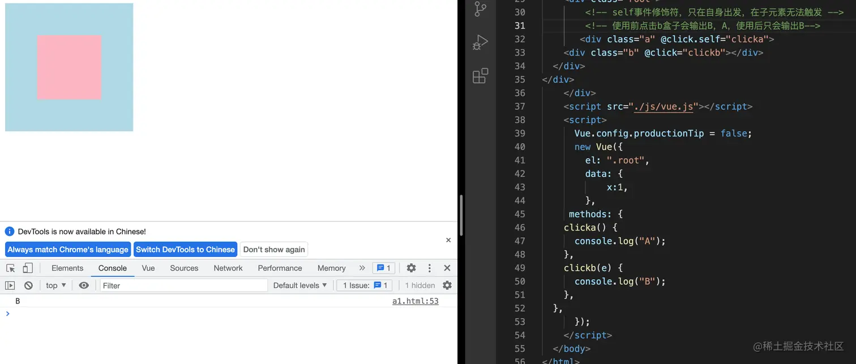Click line number 39 in the editor

click(x=520, y=134)
